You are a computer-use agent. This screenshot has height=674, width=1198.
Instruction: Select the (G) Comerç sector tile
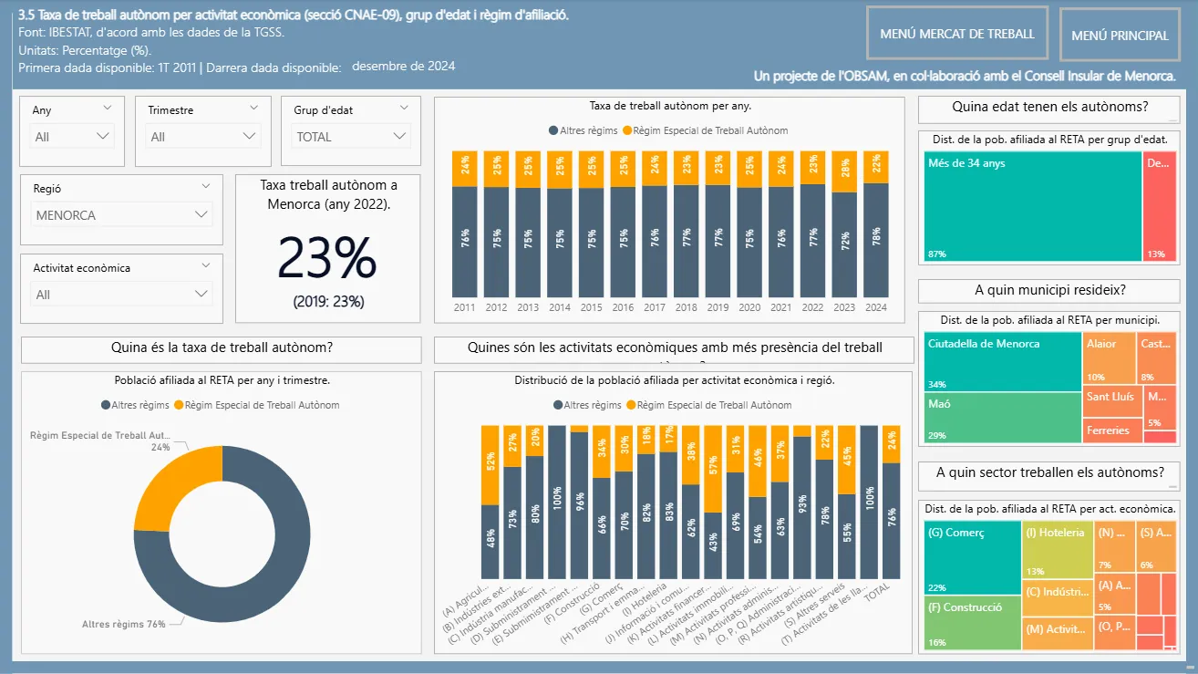(x=972, y=559)
